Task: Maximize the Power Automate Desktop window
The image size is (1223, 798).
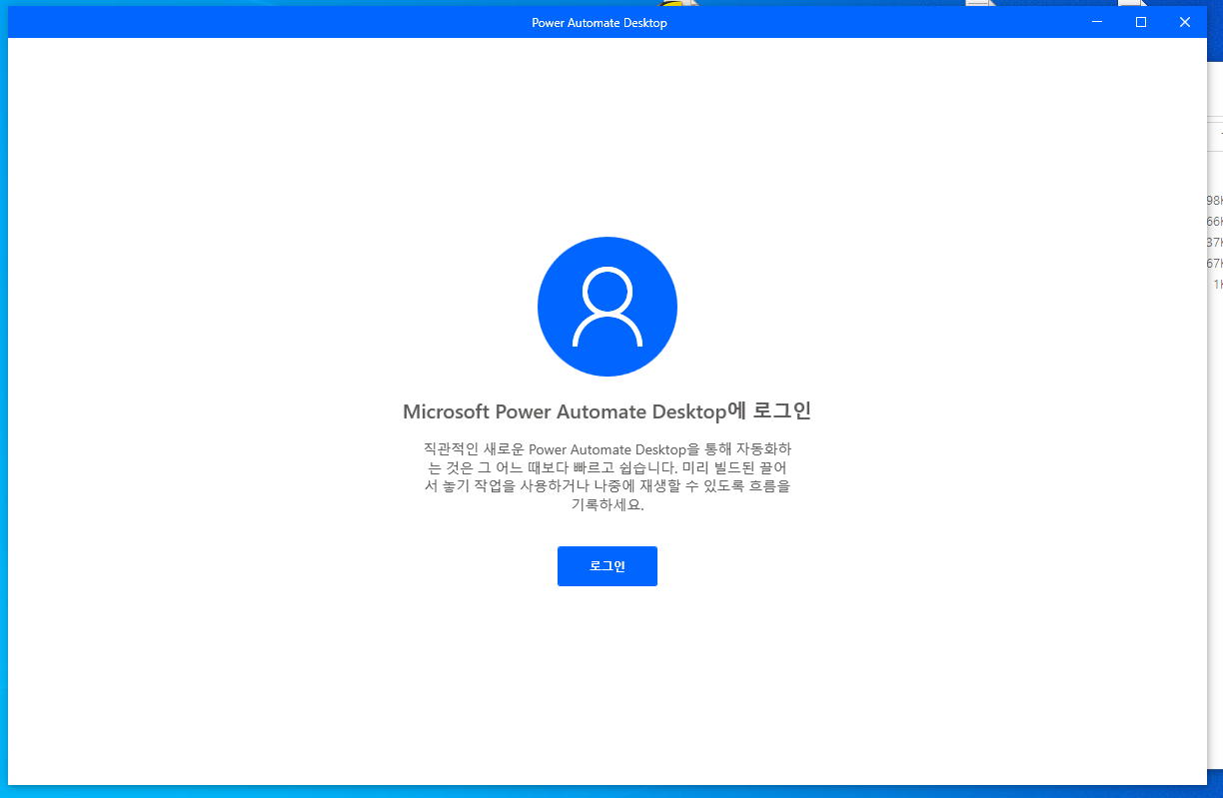Action: [x=1141, y=22]
